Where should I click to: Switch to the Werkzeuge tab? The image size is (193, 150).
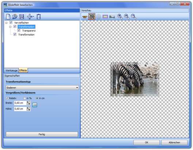click(11, 70)
